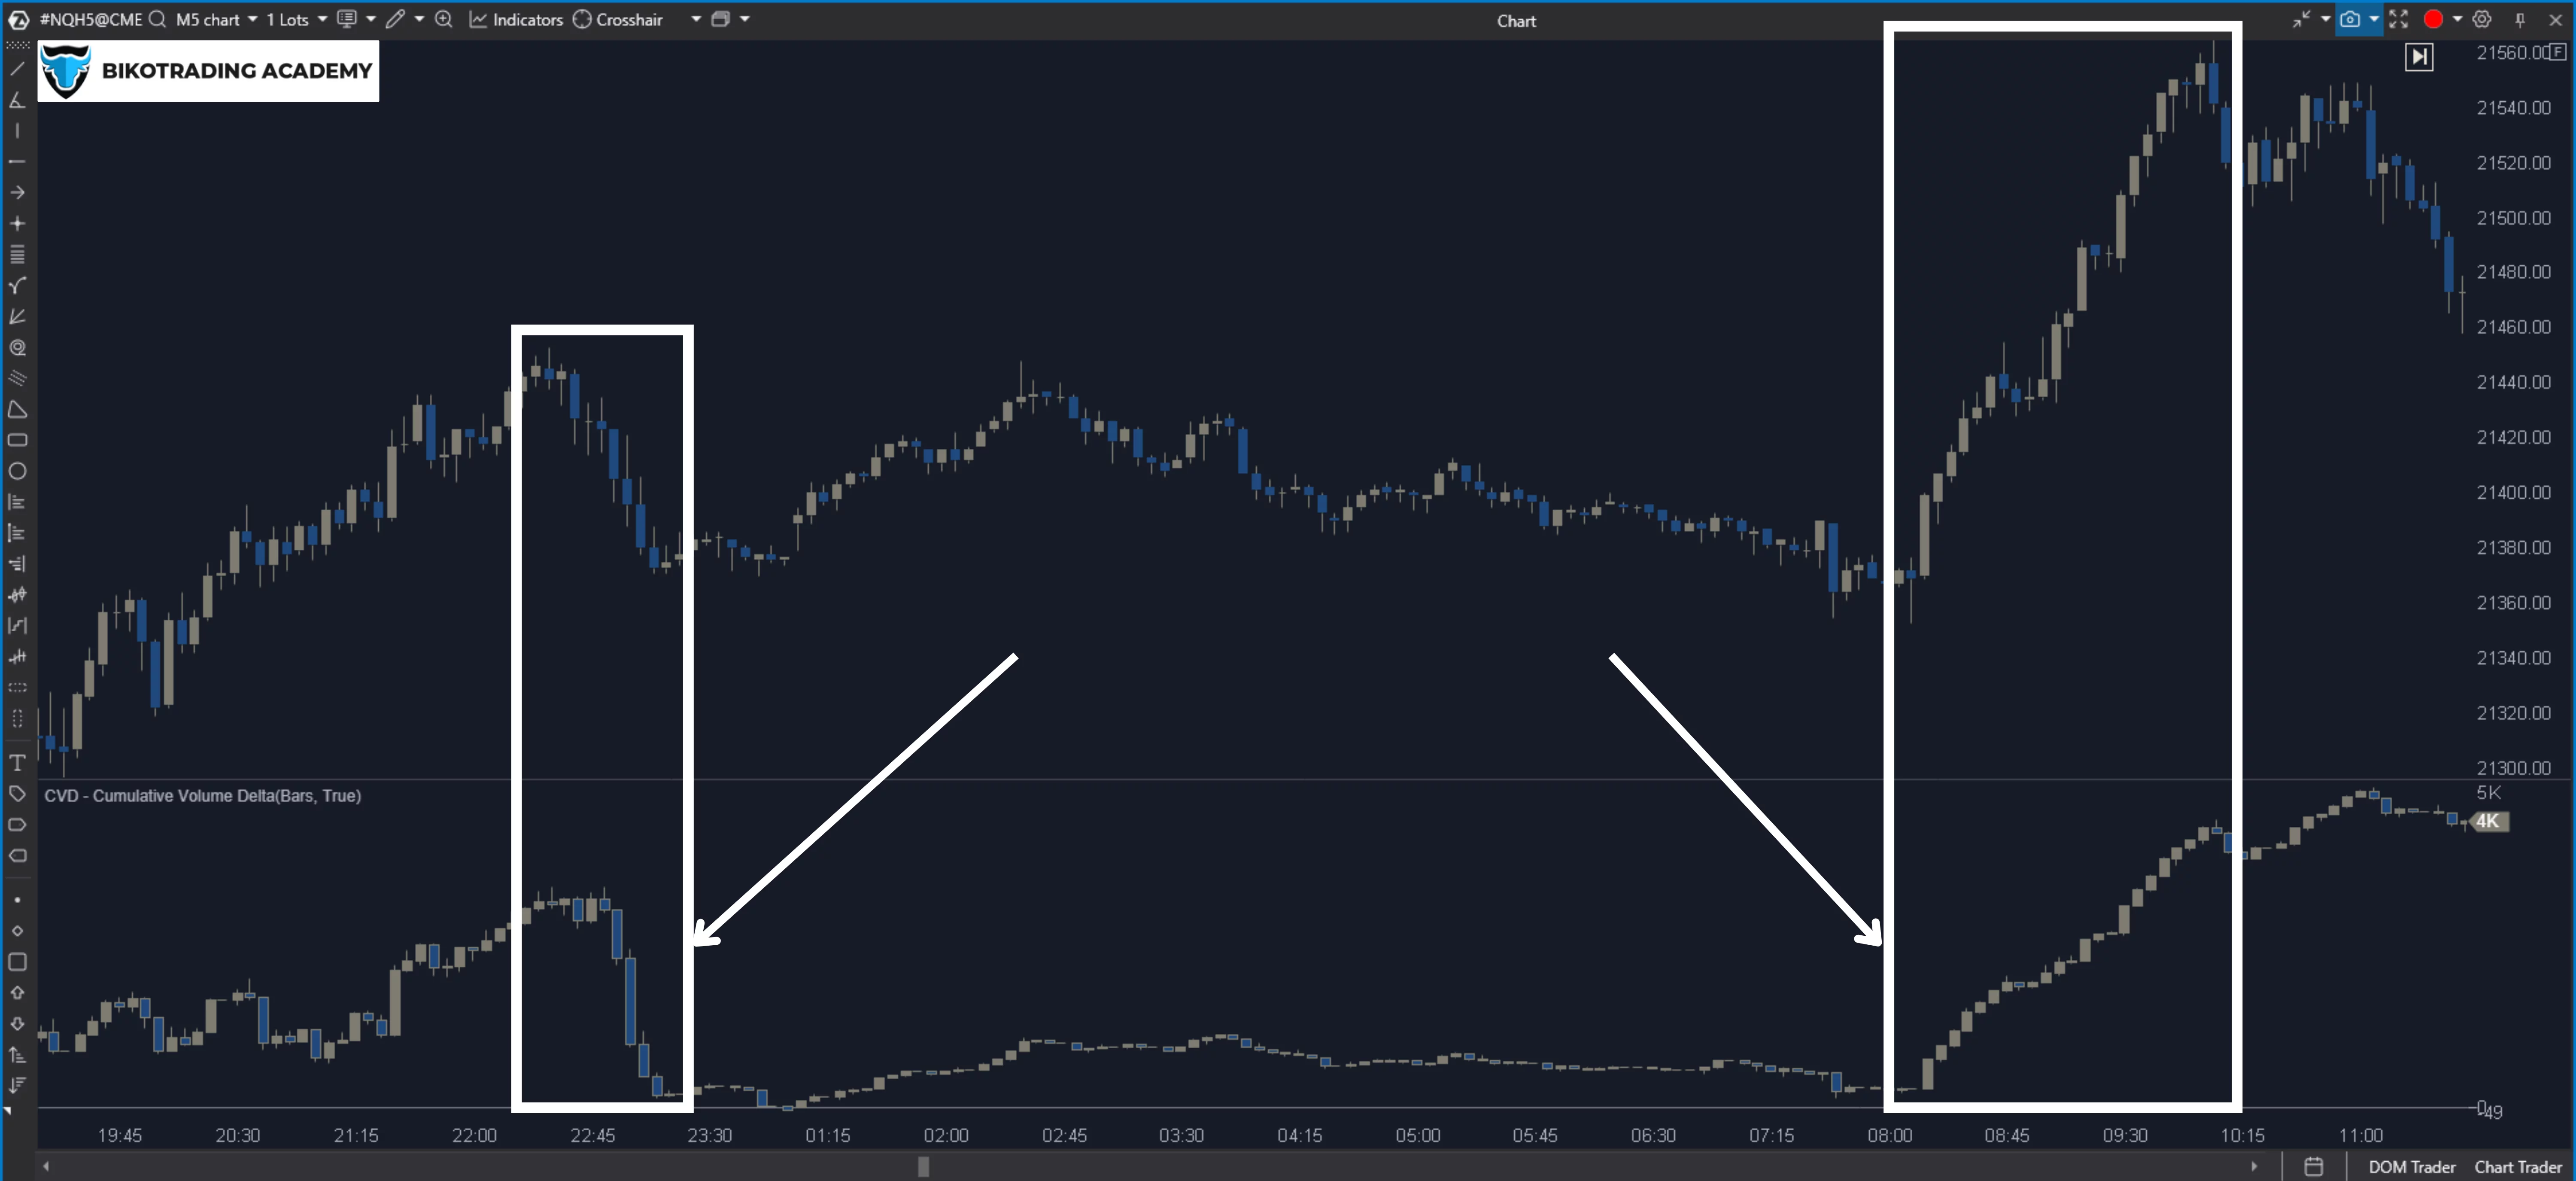Select the down arrow marker tool
The image size is (2576, 1181).
[x=17, y=1024]
